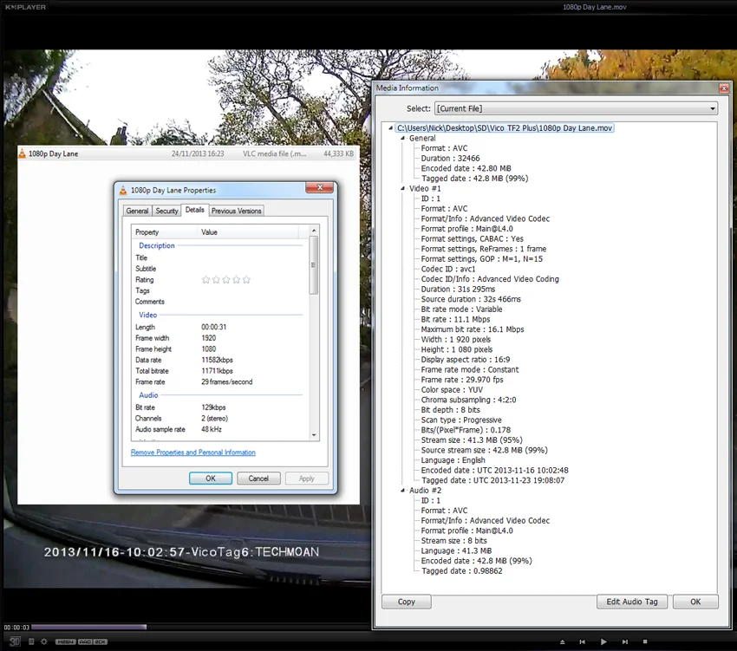The width and height of the screenshot is (737, 651).
Task: Select the 'Bit rate : 11.1 Mbps' row
Action: pyautogui.click(x=455, y=319)
